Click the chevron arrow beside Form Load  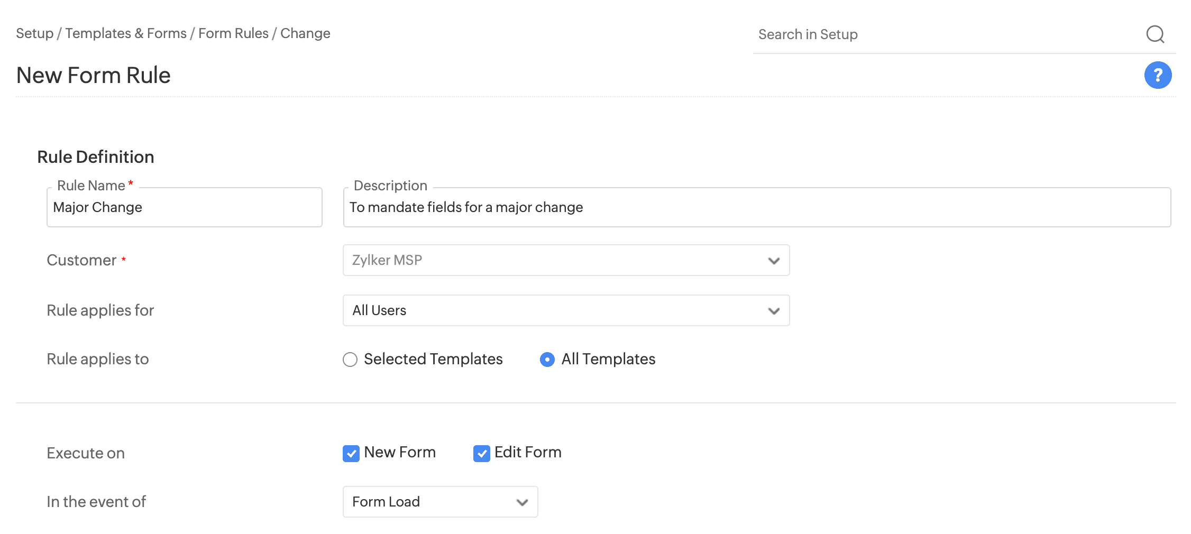[522, 502]
